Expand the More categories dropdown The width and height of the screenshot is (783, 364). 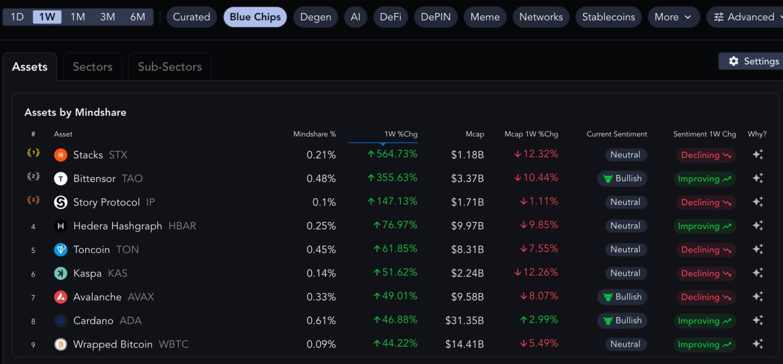[673, 17]
